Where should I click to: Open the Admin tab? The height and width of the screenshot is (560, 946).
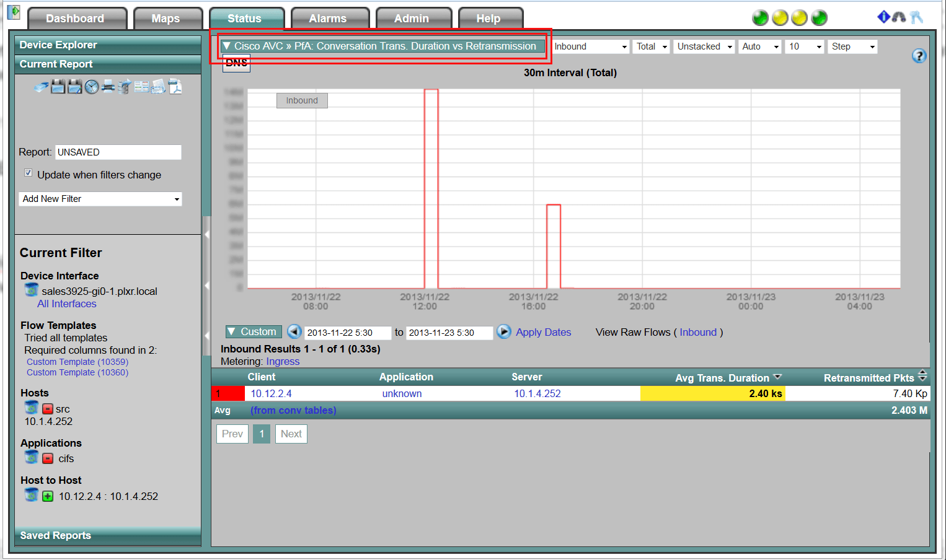point(413,19)
